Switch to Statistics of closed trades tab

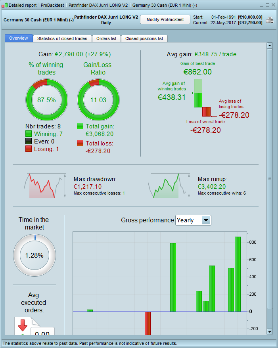(62, 38)
